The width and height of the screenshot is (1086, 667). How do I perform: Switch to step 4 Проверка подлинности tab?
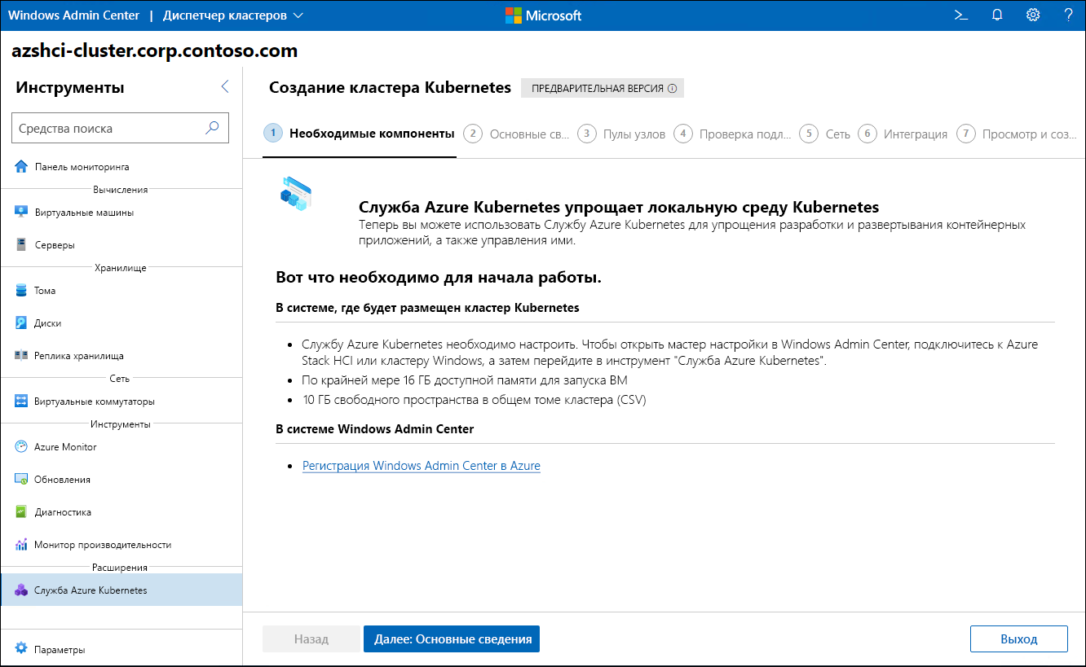pyautogui.click(x=732, y=134)
